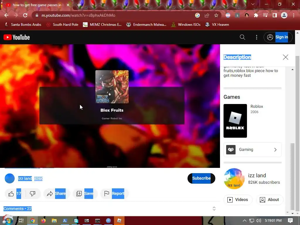Open the volume control in tray
The image size is (300, 225).
click(258, 221)
